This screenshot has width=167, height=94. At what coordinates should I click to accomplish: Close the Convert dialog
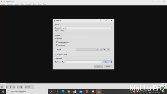pos(111,21)
